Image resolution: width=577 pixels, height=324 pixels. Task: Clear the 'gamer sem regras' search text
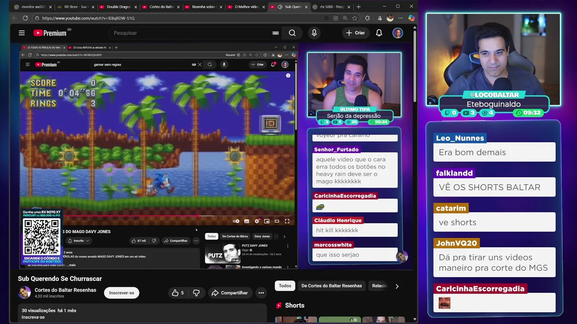point(200,64)
